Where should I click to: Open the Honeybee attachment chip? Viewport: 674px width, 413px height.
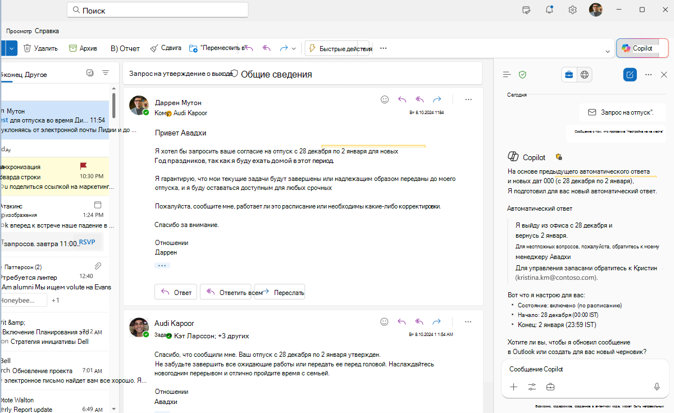(24, 300)
